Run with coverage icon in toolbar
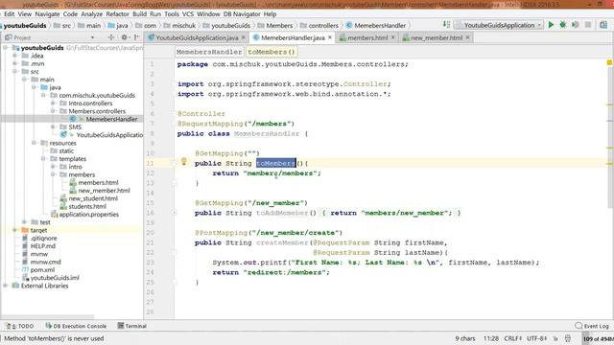This screenshot has height=345, width=614. [x=576, y=25]
